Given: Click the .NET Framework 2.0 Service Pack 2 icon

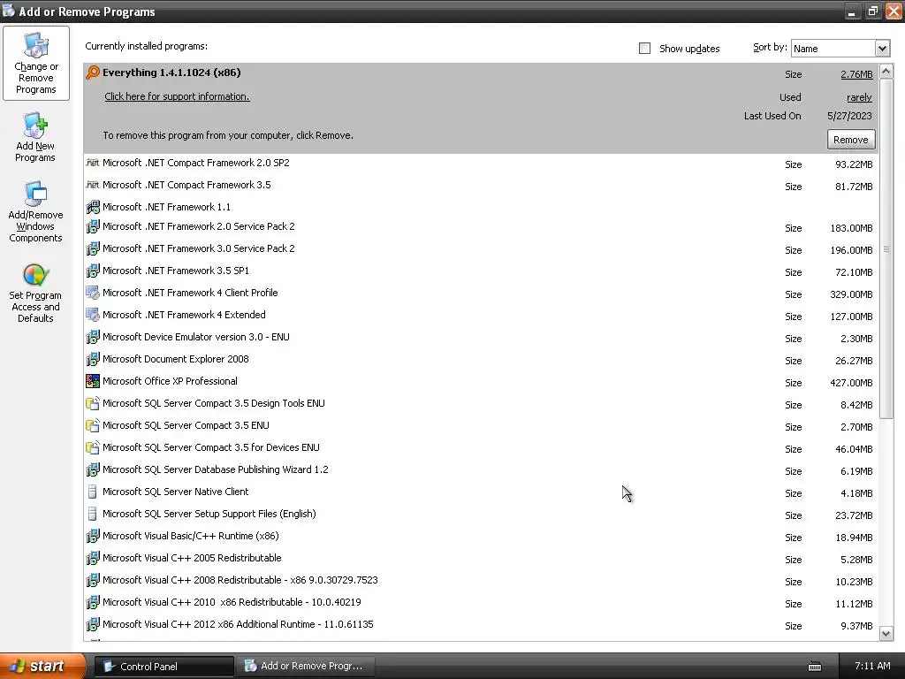Looking at the screenshot, I should click(x=92, y=226).
